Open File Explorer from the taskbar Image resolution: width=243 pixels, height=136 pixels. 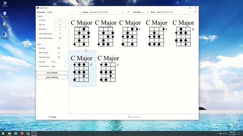point(9,133)
